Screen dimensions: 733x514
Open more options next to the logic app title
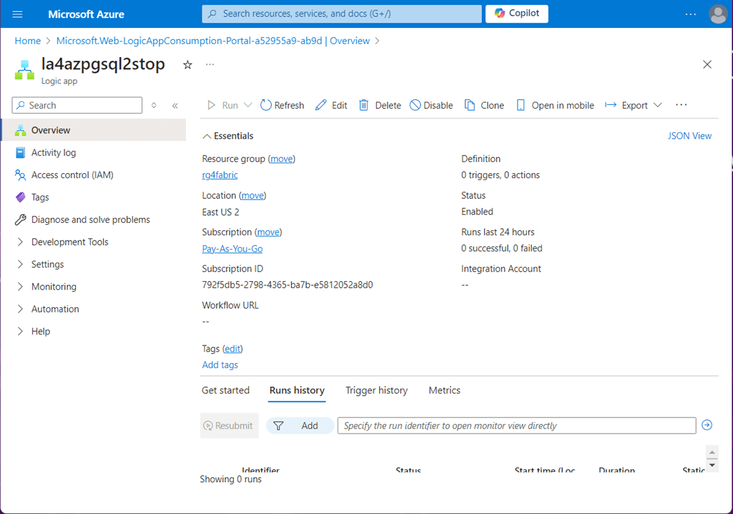pos(210,64)
